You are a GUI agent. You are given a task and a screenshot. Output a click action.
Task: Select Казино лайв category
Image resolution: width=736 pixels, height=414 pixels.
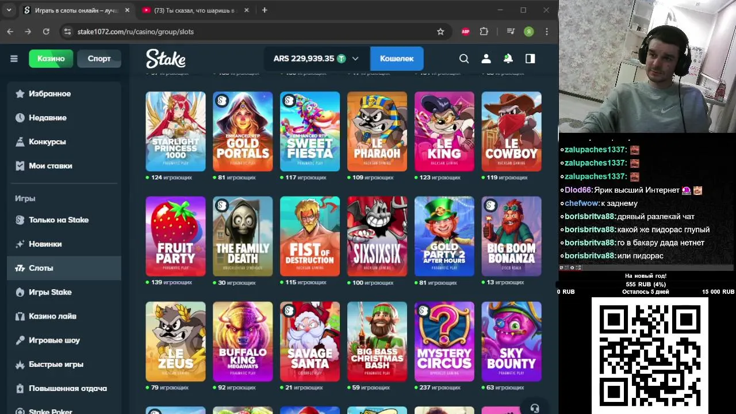click(x=64, y=316)
